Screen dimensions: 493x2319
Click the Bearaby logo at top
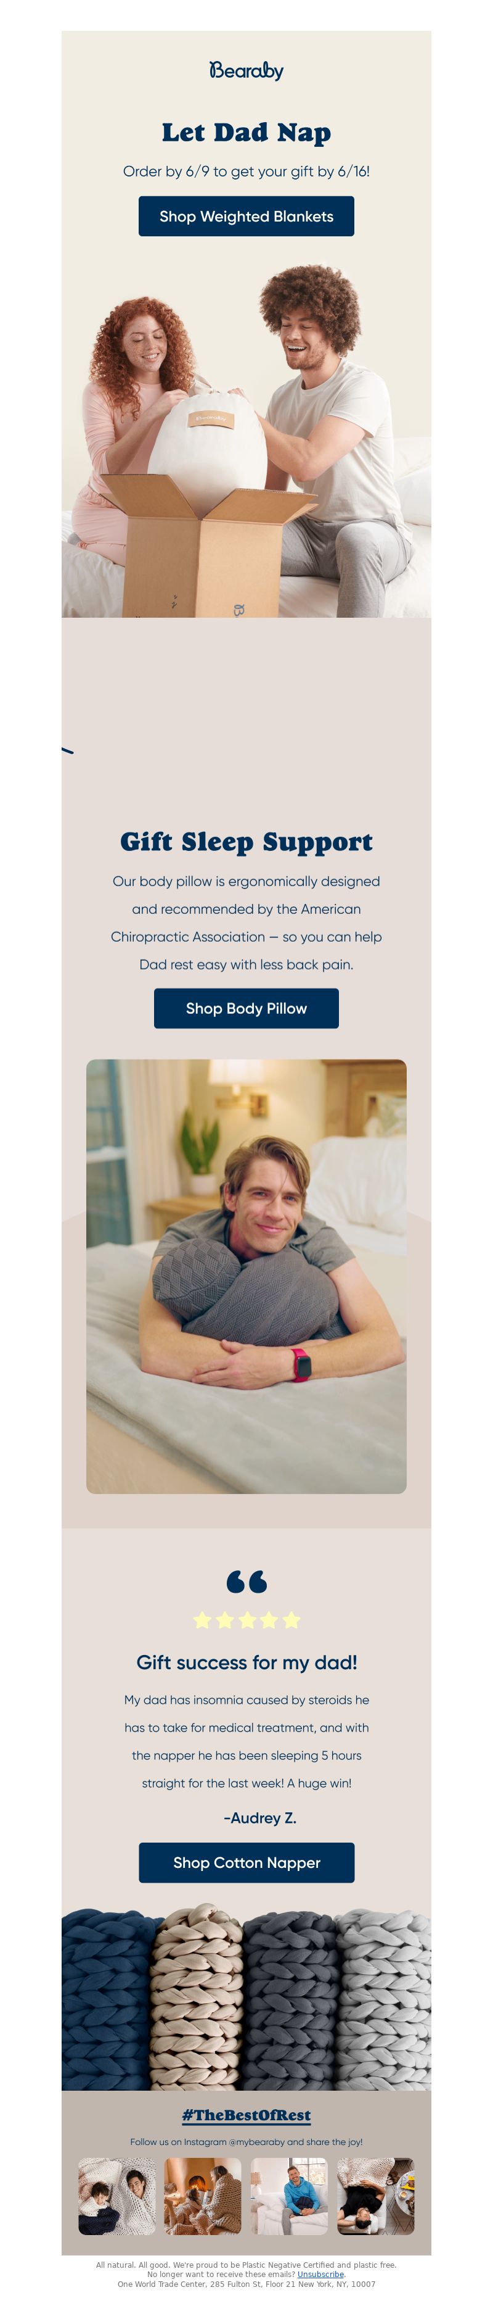(246, 70)
